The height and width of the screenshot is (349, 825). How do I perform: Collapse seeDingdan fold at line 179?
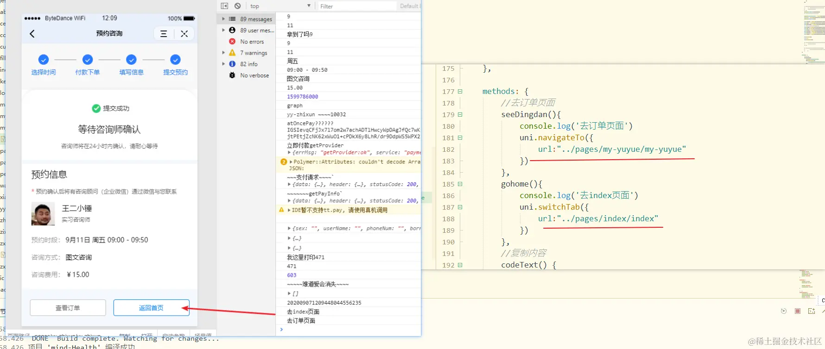pyautogui.click(x=460, y=115)
